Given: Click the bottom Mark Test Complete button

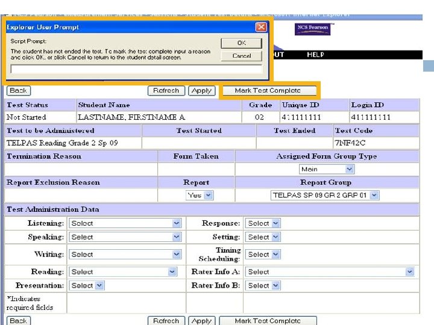Looking at the screenshot, I should [x=268, y=321].
